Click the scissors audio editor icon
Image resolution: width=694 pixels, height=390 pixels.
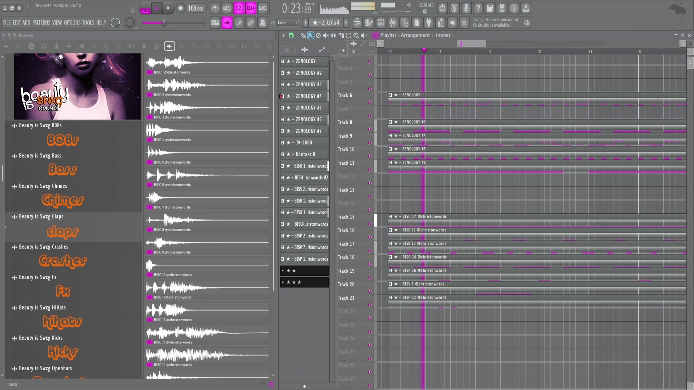click(x=454, y=8)
